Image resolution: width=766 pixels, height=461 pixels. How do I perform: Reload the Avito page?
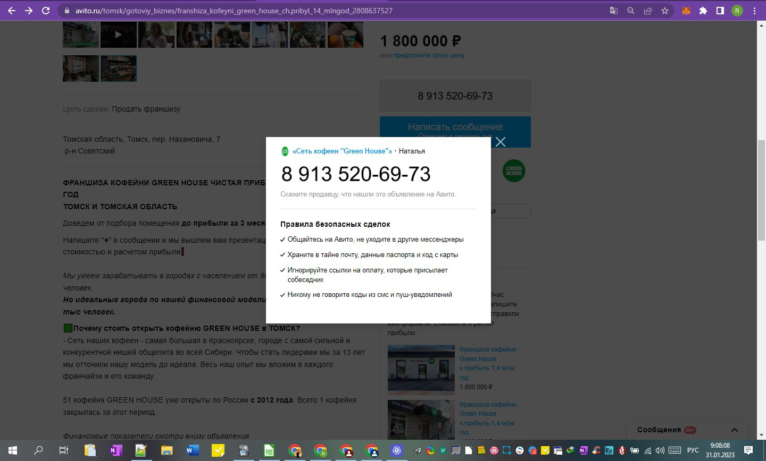click(46, 11)
